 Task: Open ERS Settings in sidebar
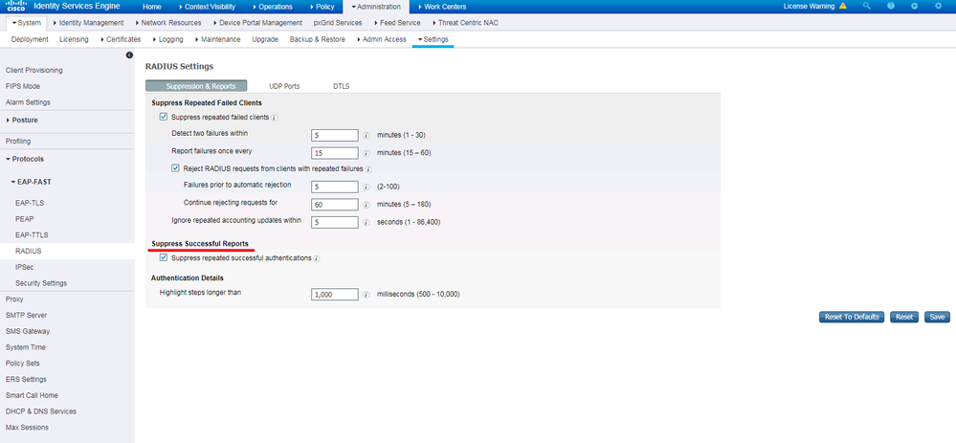26,379
